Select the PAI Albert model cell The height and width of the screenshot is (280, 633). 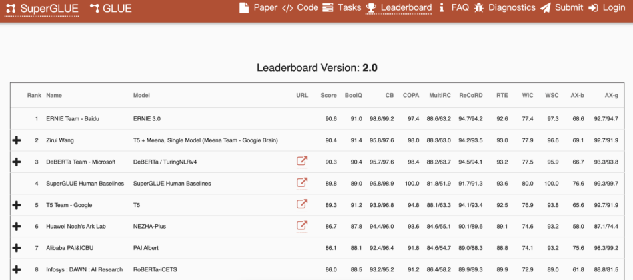click(146, 248)
